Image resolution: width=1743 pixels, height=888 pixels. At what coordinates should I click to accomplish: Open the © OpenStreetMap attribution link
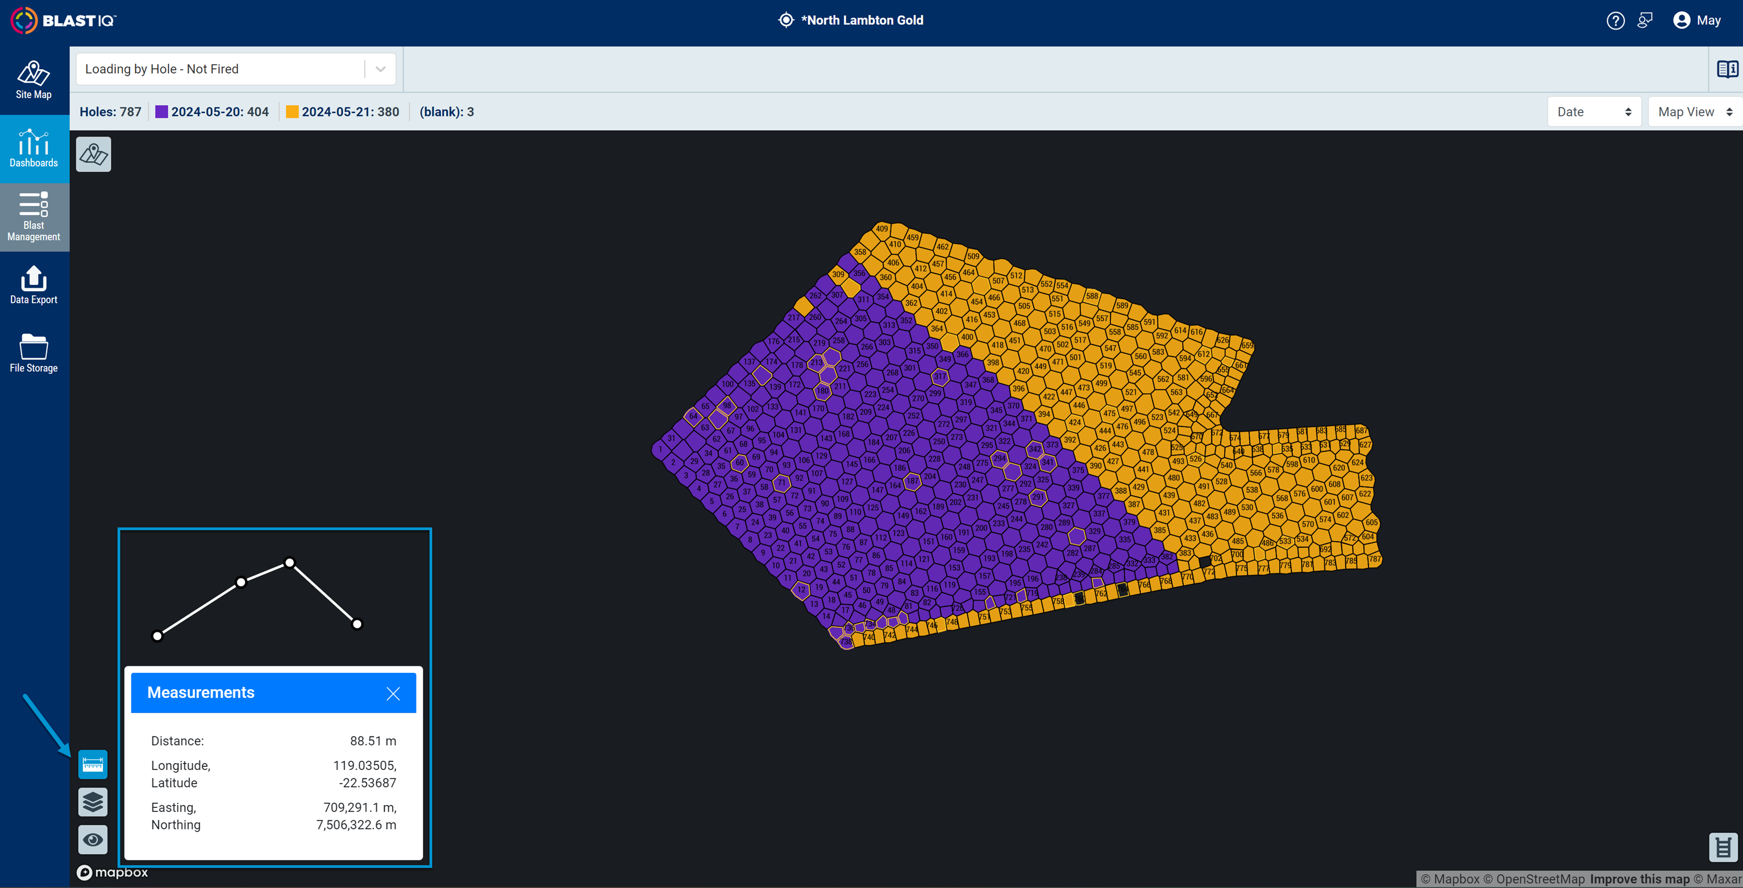point(1534,879)
